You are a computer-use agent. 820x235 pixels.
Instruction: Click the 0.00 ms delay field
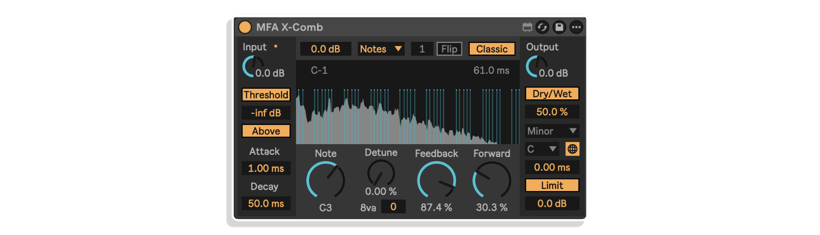(x=552, y=167)
